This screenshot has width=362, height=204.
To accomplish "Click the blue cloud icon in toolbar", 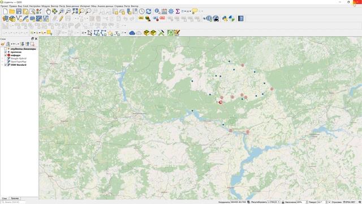I will (132, 33).
